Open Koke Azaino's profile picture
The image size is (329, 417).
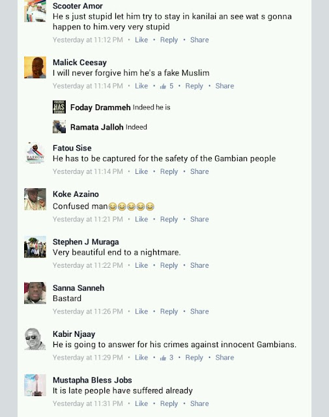(x=35, y=199)
